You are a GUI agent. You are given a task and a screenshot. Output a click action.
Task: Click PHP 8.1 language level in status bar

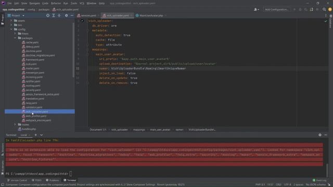(x=260, y=185)
